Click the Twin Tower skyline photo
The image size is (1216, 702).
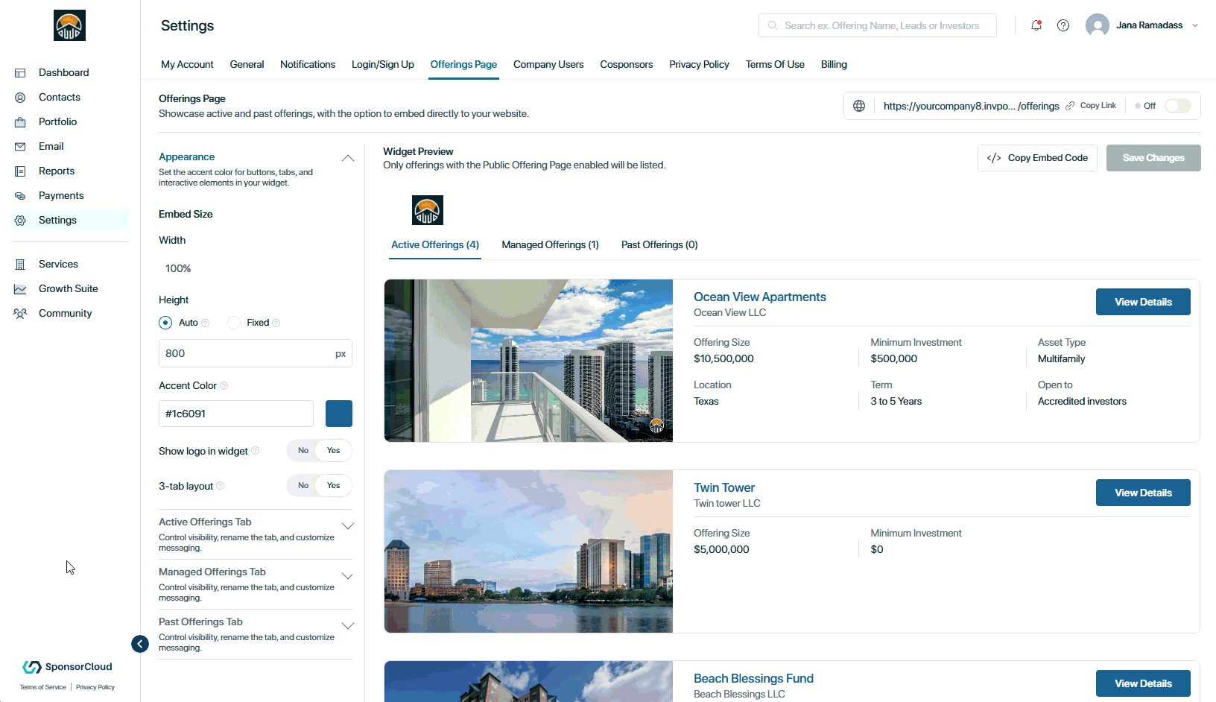[x=528, y=551]
